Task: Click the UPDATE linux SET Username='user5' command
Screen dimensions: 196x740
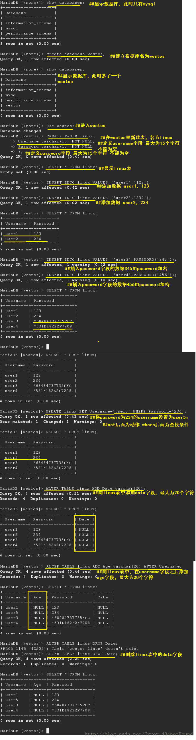Action: click(116, 411)
